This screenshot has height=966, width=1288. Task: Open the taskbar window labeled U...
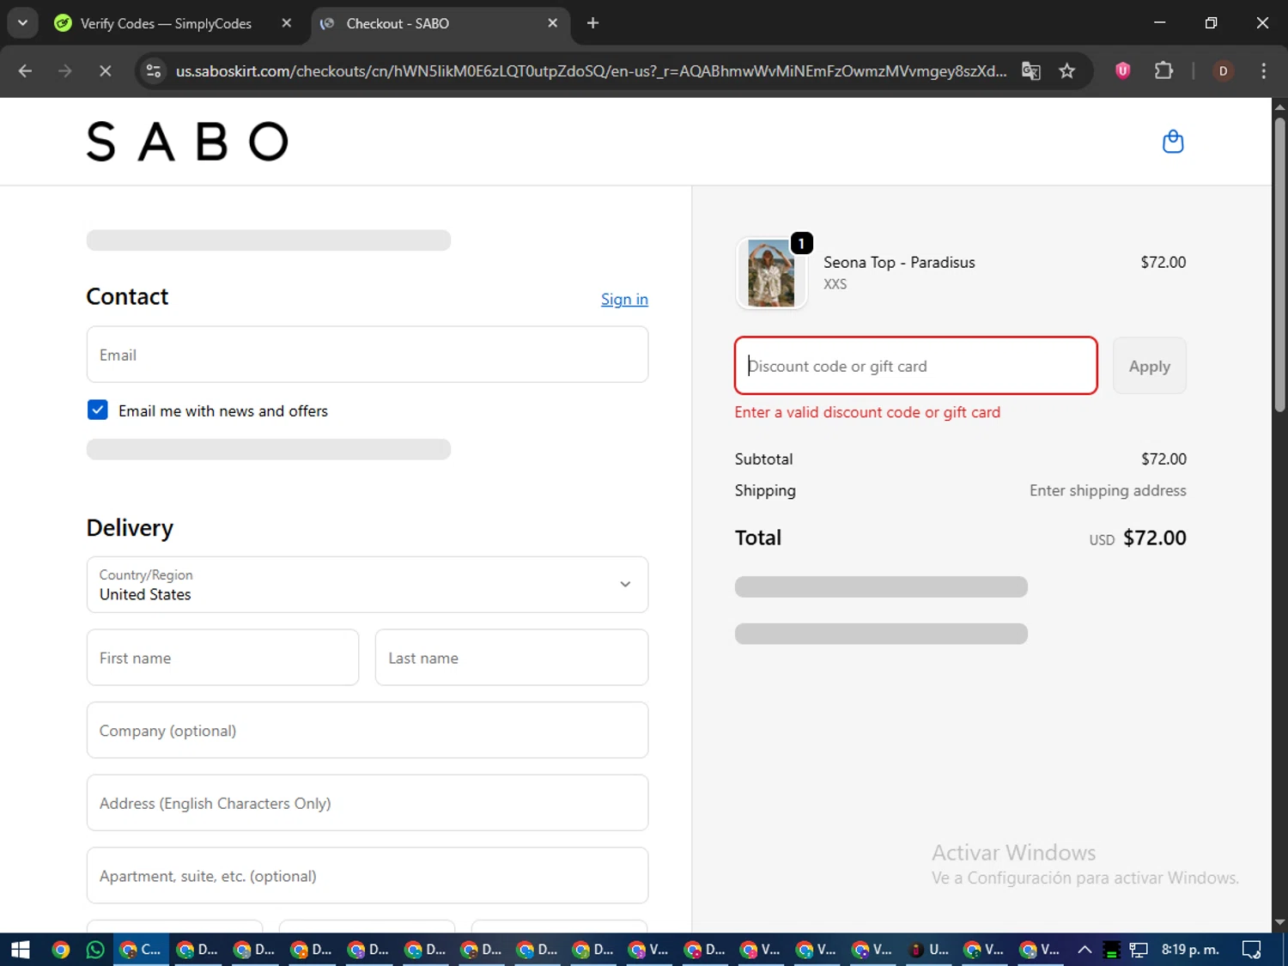click(x=929, y=950)
